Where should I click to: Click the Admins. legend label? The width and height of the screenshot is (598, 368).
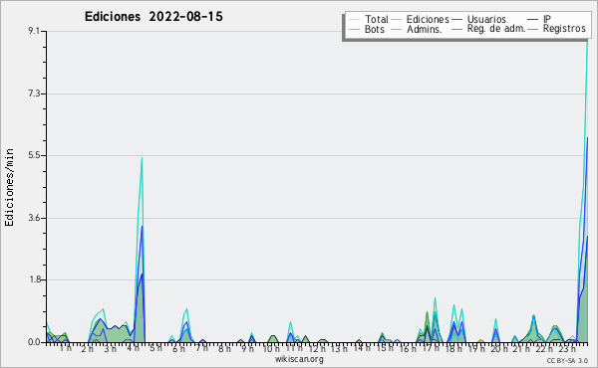(425, 29)
